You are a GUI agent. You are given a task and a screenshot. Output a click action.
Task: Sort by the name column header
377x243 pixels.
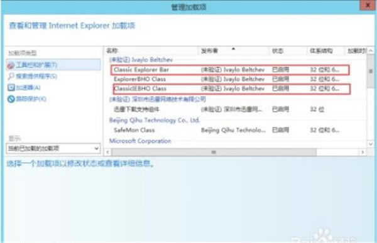coord(151,51)
